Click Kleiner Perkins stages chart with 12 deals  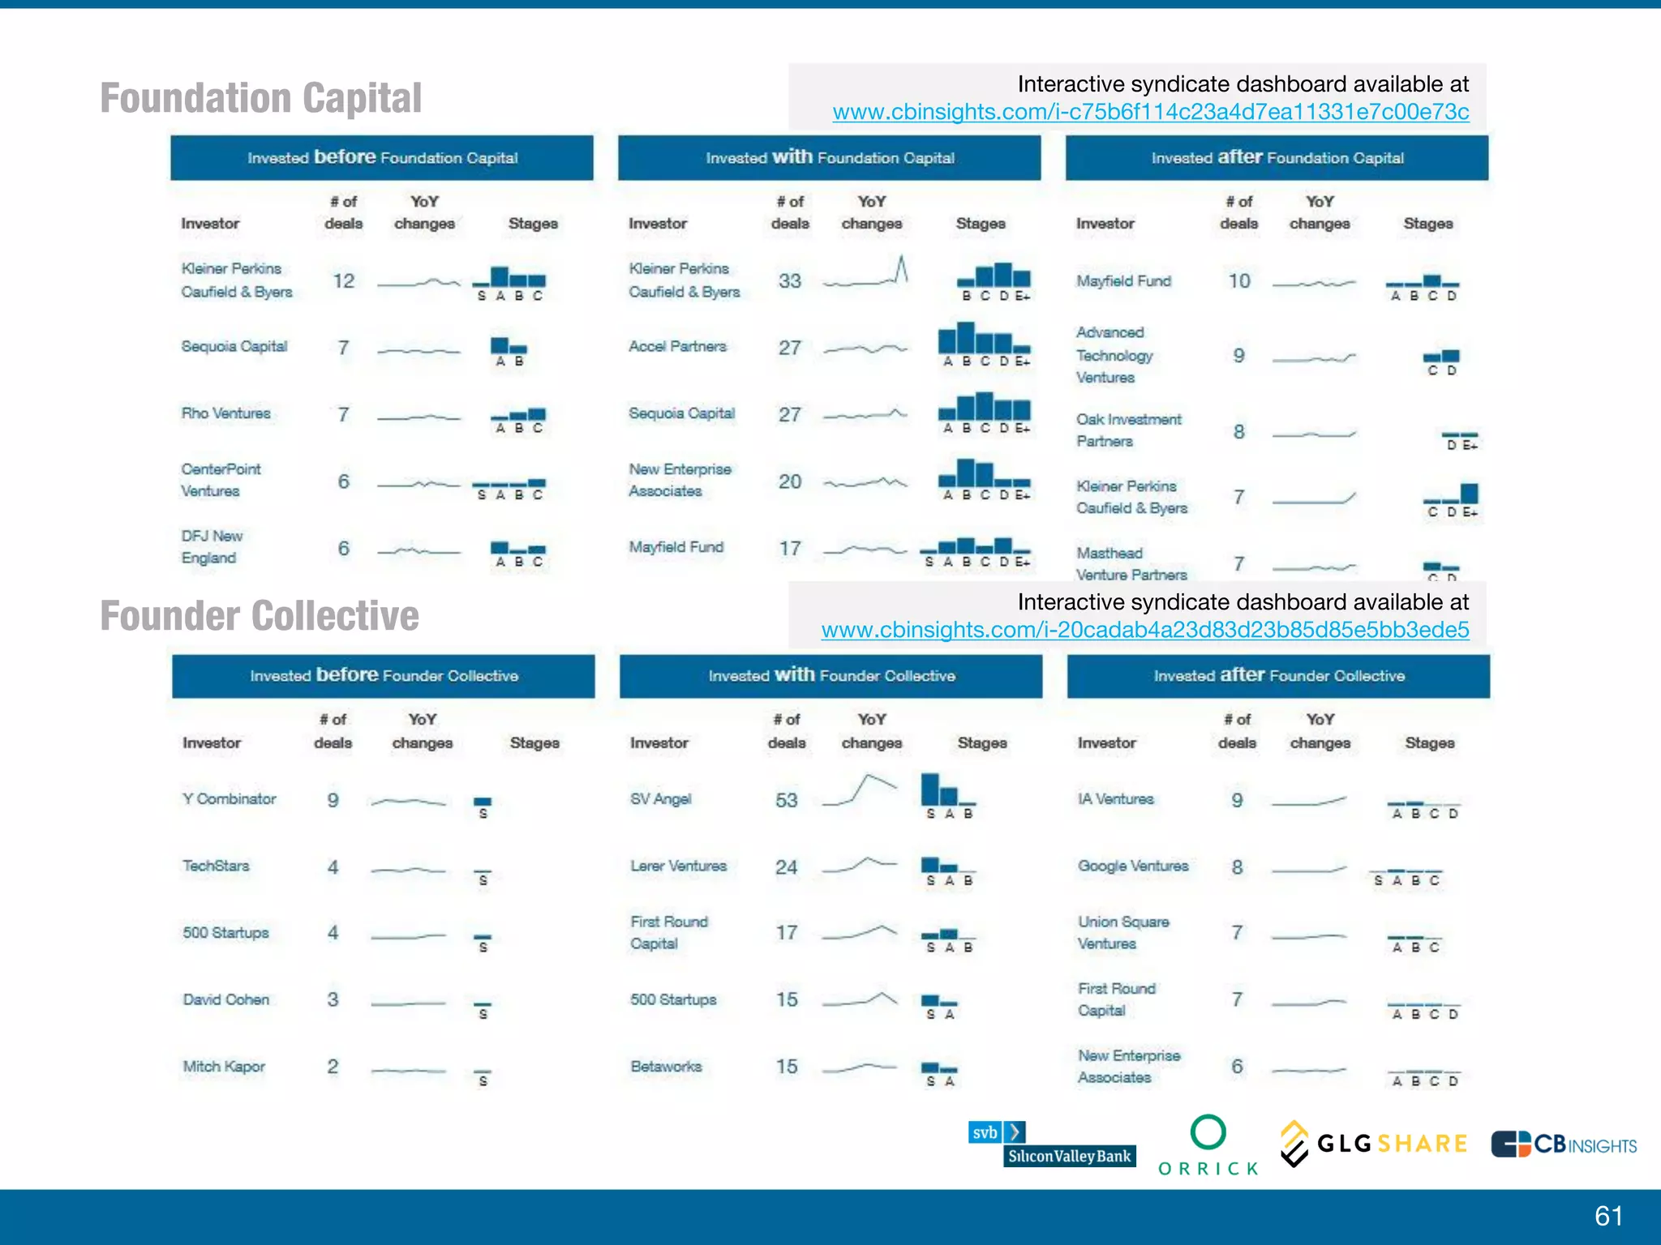coord(509,284)
